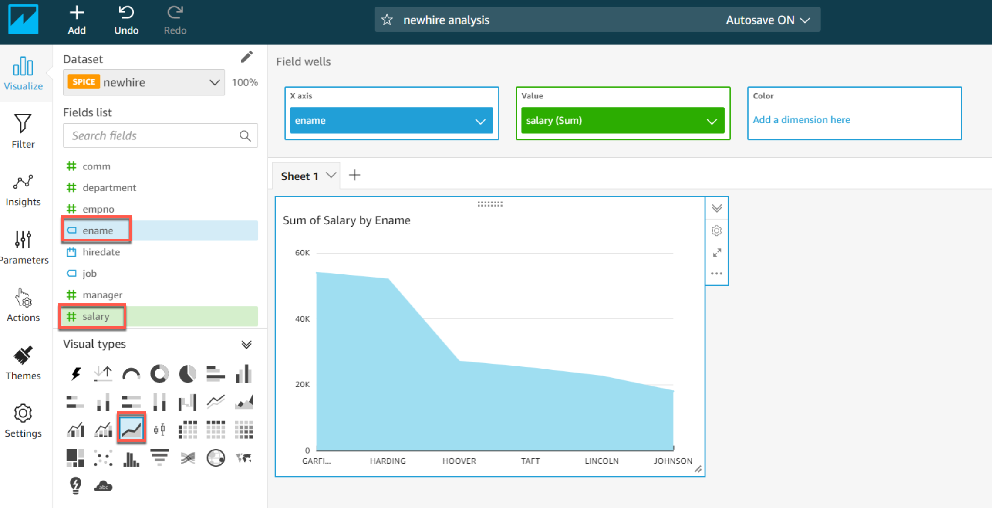The image size is (992, 508).
Task: Open the Filter pane
Action: pyautogui.click(x=23, y=131)
